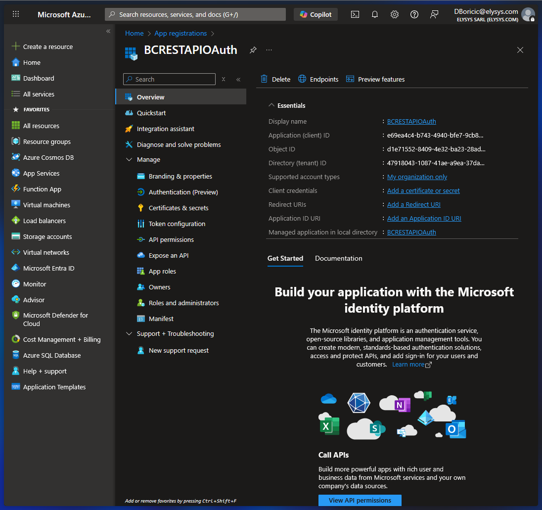This screenshot has width=542, height=510.
Task: Open Cloud Shell from the top bar
Action: [355, 14]
